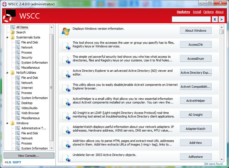This screenshot has height=168, width=229.
Task: Click the AdapterWatch row icon
Action: click(66, 130)
